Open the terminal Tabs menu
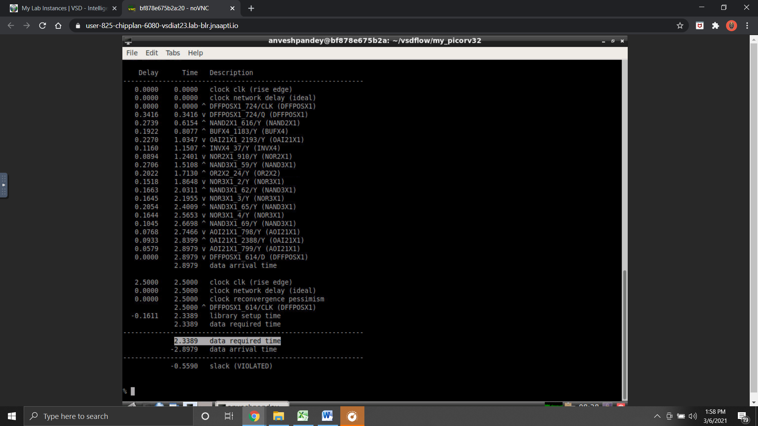The width and height of the screenshot is (758, 426). point(173,53)
